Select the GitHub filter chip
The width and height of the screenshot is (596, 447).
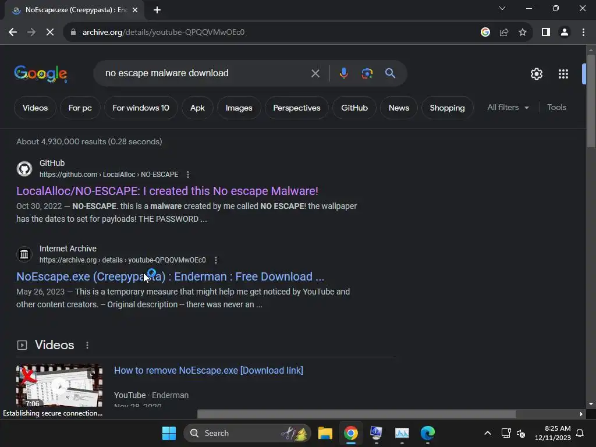pyautogui.click(x=354, y=108)
